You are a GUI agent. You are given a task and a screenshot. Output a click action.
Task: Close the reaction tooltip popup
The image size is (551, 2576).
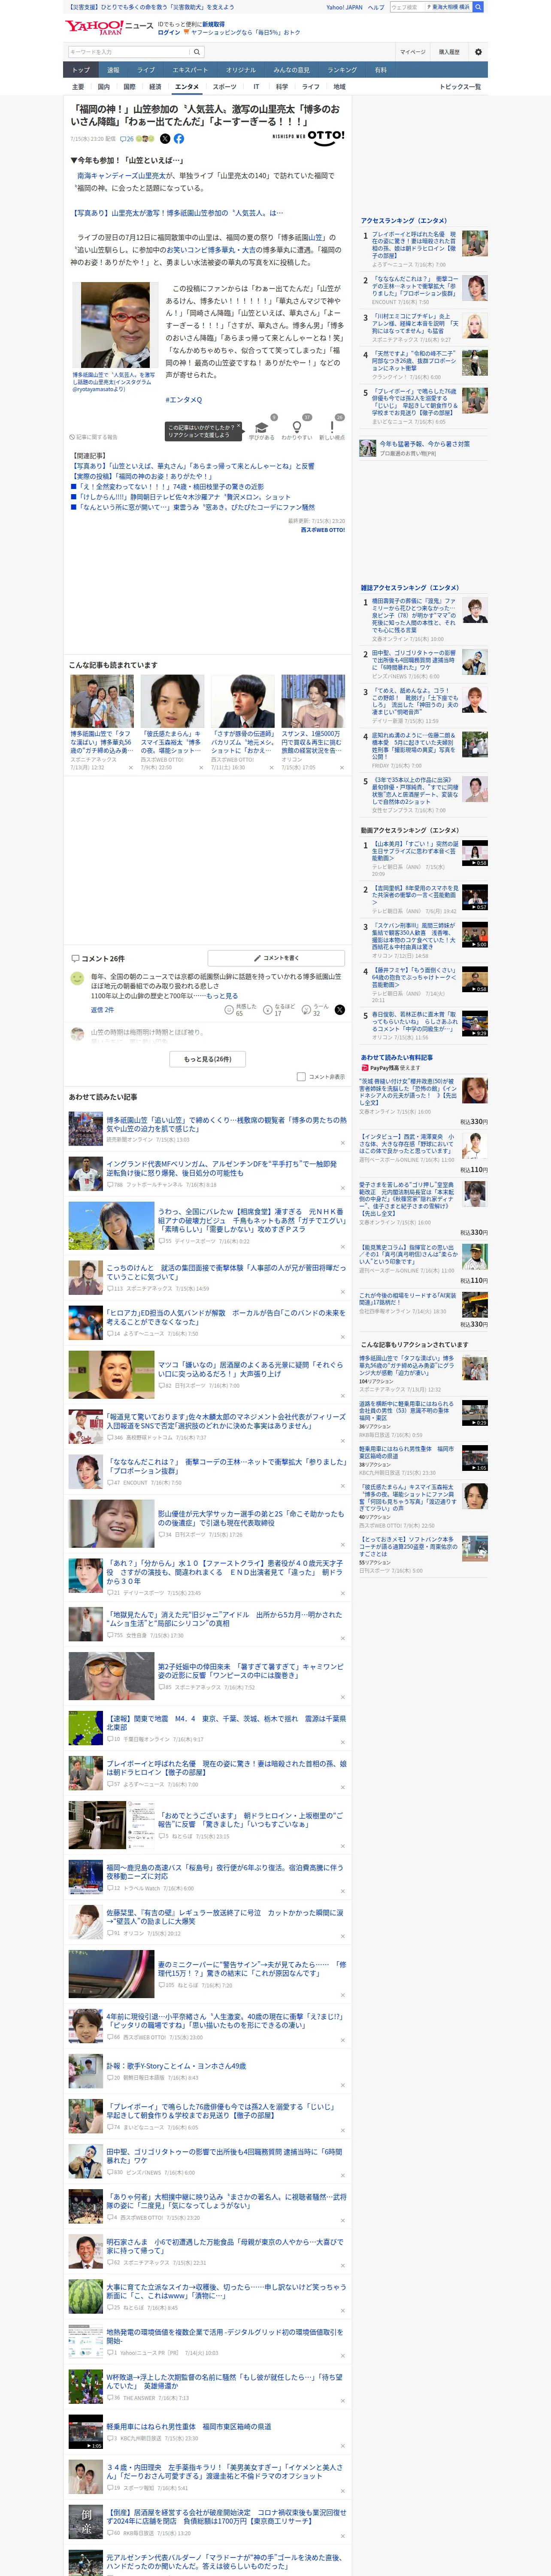(x=238, y=426)
